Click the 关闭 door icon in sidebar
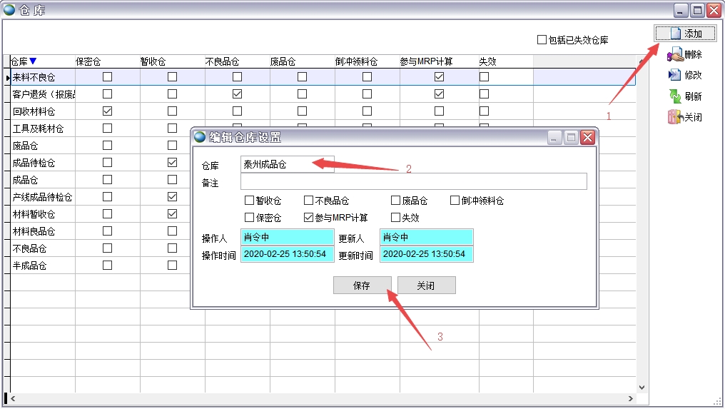 pyautogui.click(x=675, y=117)
